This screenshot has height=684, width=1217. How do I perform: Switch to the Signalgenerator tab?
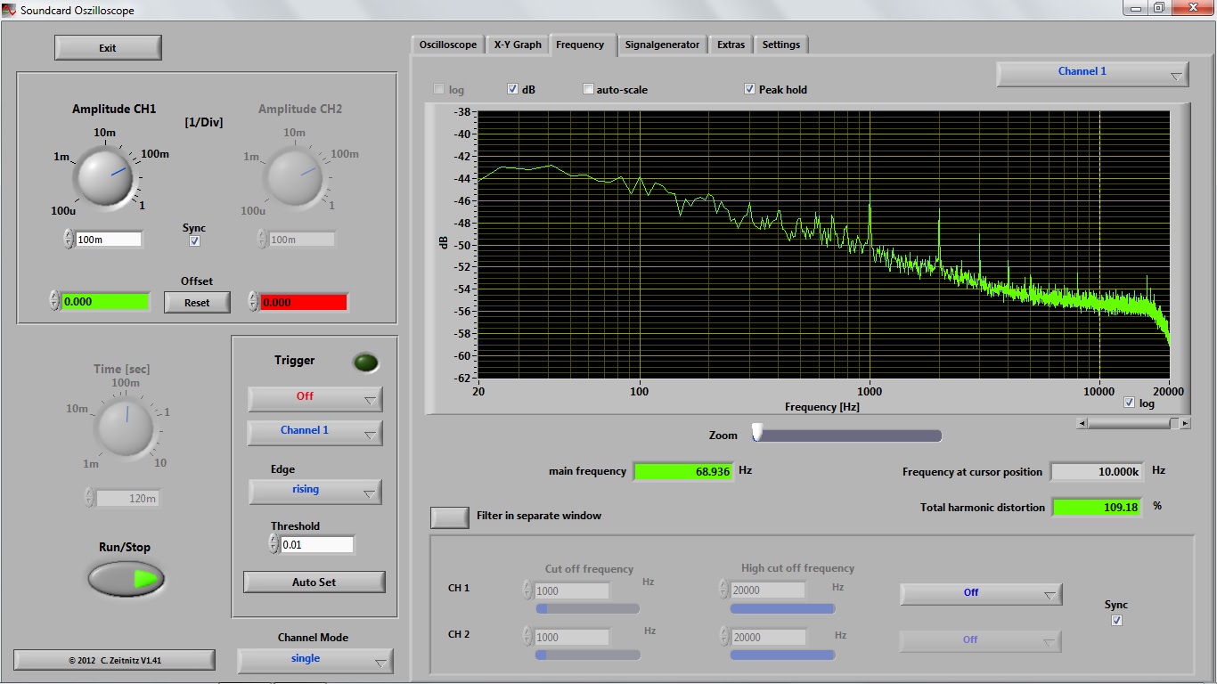pyautogui.click(x=662, y=45)
